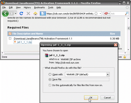131x103 pixels.
Task: Tick the JavaBeans Activation Framework 1.1 checkbox
Action: pyautogui.click(x=10, y=39)
